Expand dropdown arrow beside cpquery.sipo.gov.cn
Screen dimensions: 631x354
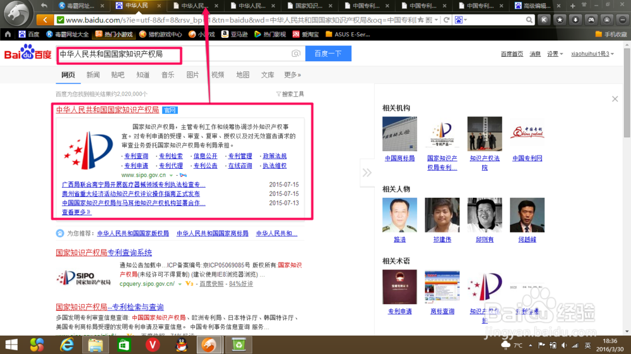(180, 284)
